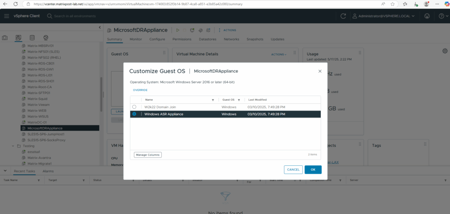Switch to the Alarms tab
Image resolution: width=450 pixels, height=214 pixels.
(48, 171)
